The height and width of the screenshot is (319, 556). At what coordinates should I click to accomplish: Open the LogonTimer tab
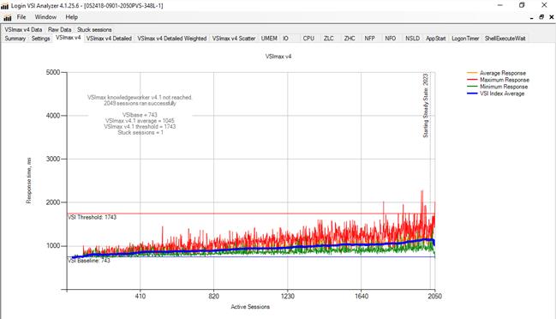click(x=465, y=39)
